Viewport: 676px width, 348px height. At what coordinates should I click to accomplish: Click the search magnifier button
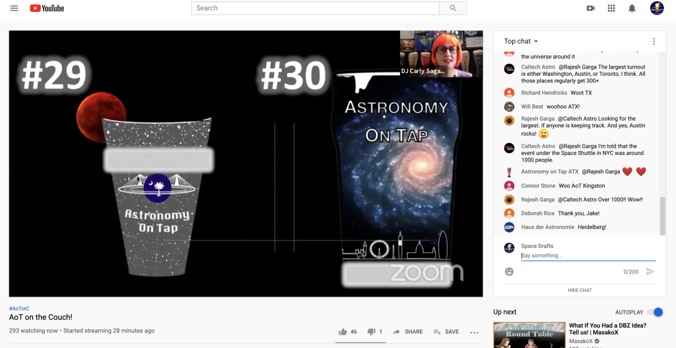(453, 8)
